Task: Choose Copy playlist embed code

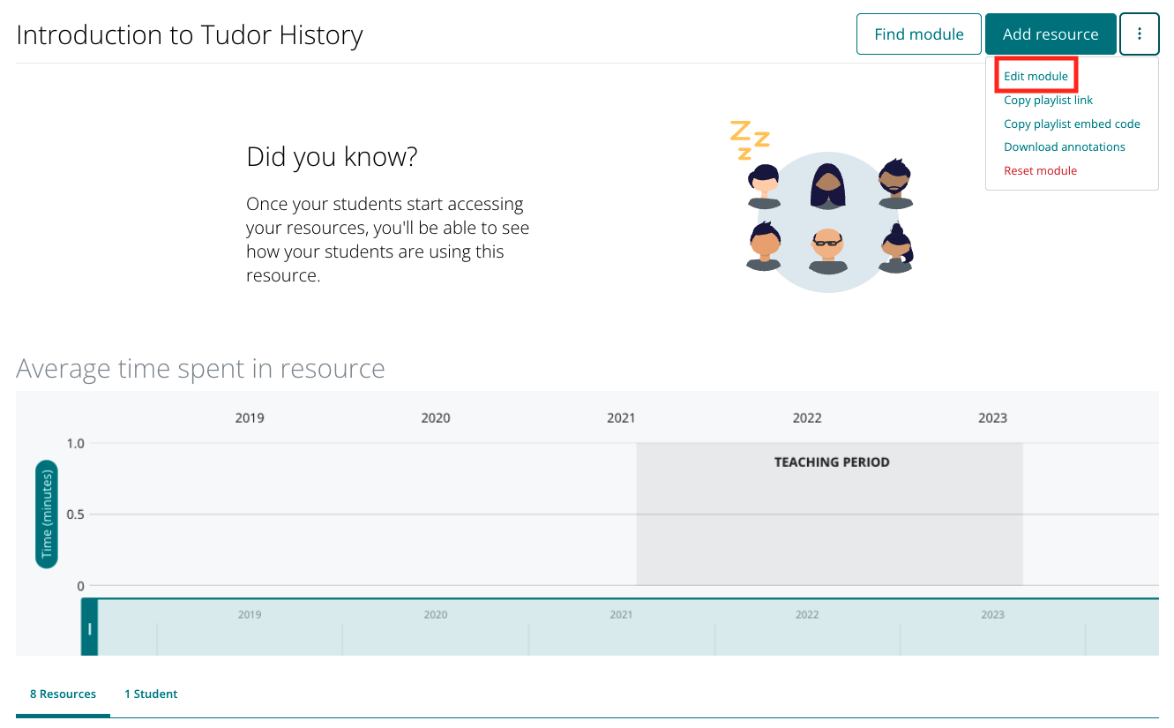Action: tap(1072, 124)
